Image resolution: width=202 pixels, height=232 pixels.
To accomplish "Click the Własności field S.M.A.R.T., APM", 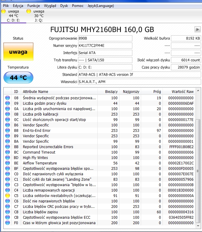I will pos(140,82).
